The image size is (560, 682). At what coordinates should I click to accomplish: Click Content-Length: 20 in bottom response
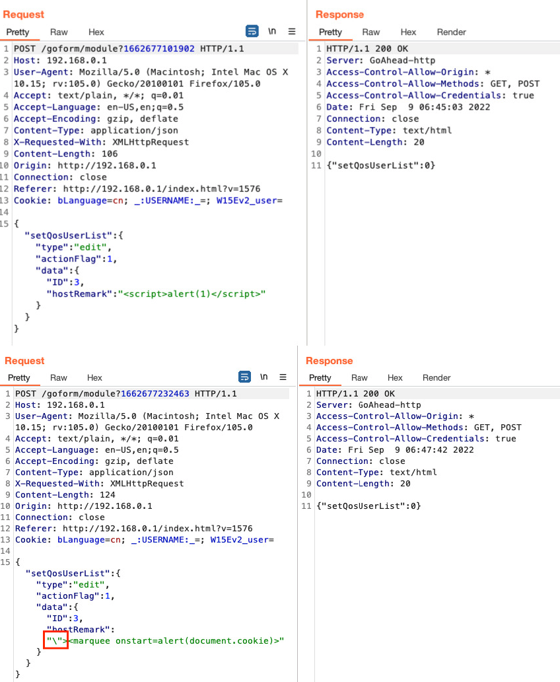363,483
